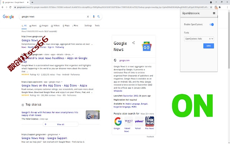Screen dimensions: 230x144
Task: Click the MORE languages link
Action: [134, 107]
